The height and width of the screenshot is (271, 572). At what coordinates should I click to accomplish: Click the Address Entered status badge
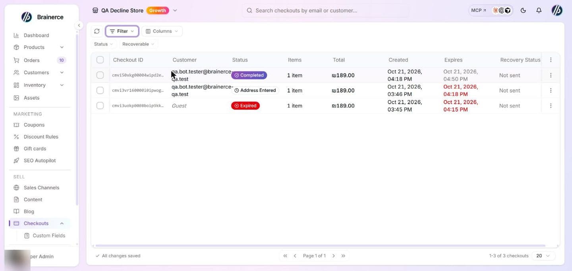[255, 90]
